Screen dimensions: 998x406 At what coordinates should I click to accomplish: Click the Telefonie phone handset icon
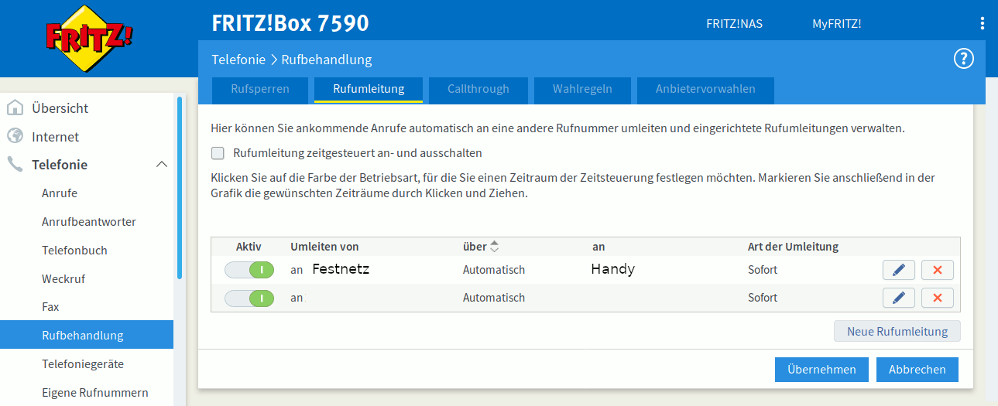pyautogui.click(x=15, y=164)
